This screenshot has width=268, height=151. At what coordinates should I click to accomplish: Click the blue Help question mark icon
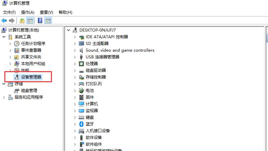[x=40, y=21]
